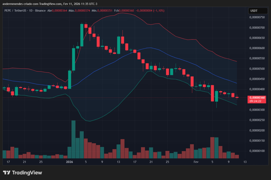The height and width of the screenshot is (180, 271).
Task: Select the largest teal volume bar
Action: (73, 139)
